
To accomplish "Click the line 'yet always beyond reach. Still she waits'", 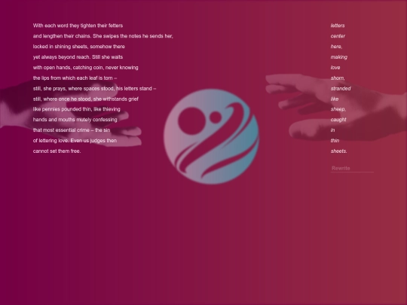I will pos(78,57).
